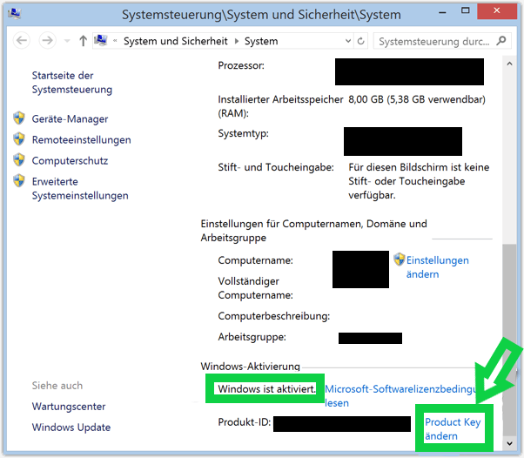The height and width of the screenshot is (458, 524).
Task: Go forward with the forward arrow button
Action: click(47, 41)
